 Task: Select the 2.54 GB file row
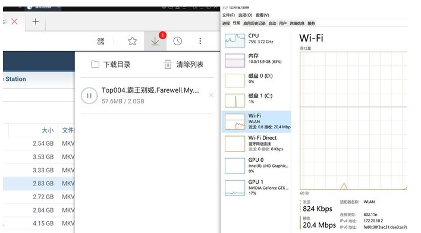tap(39, 144)
